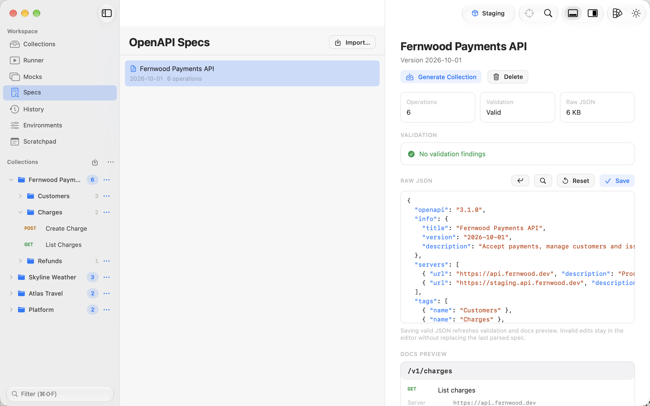650x406 pixels.
Task: Select Fernwood Payments API spec row
Action: click(x=252, y=73)
